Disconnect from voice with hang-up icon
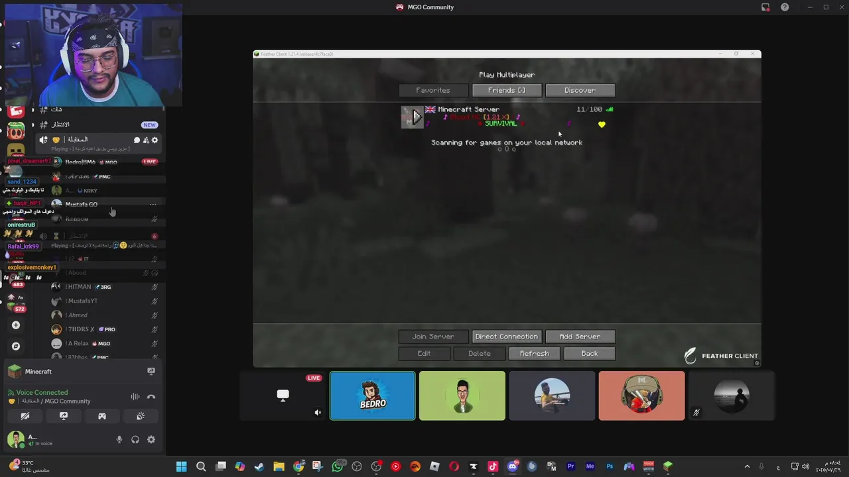 point(151,397)
